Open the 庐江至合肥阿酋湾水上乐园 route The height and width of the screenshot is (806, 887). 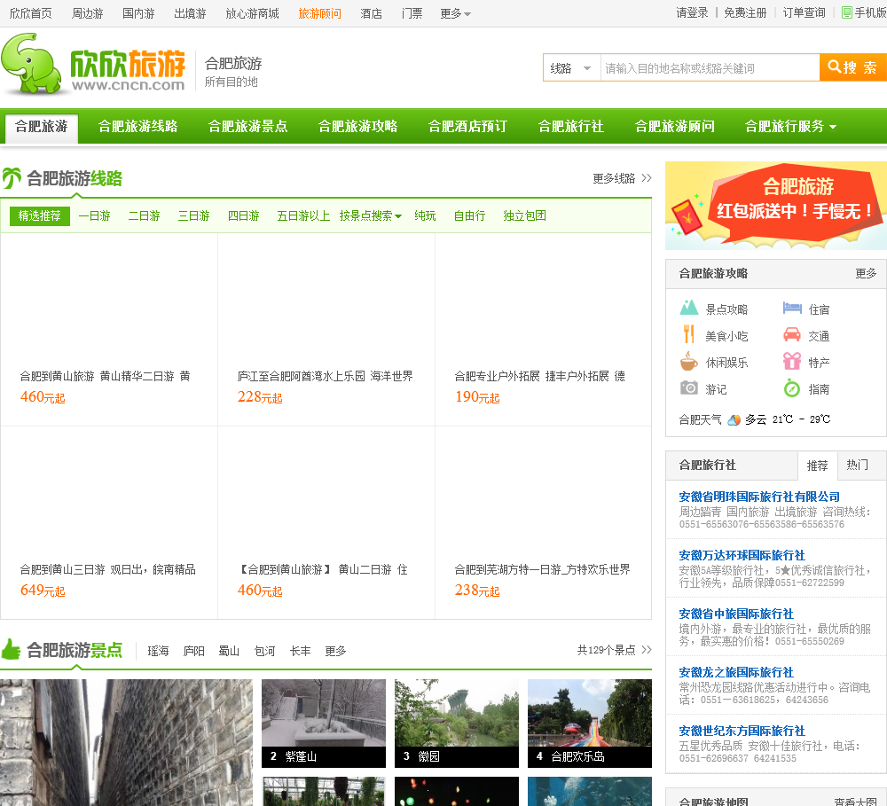[326, 376]
